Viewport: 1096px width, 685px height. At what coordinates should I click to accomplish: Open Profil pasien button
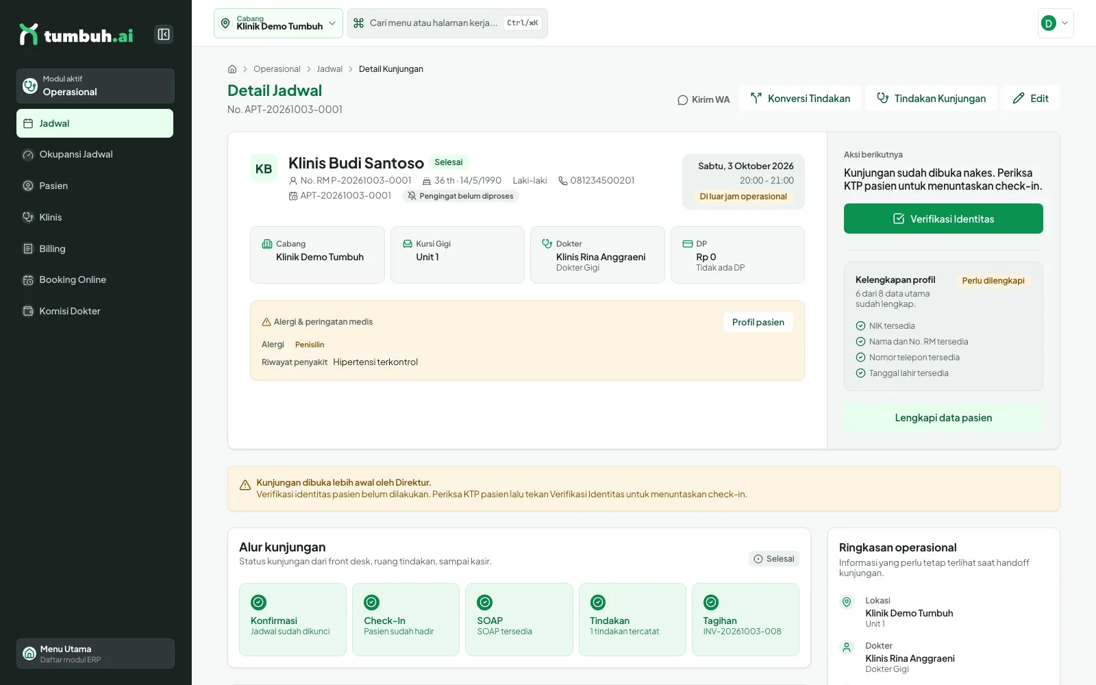click(758, 322)
